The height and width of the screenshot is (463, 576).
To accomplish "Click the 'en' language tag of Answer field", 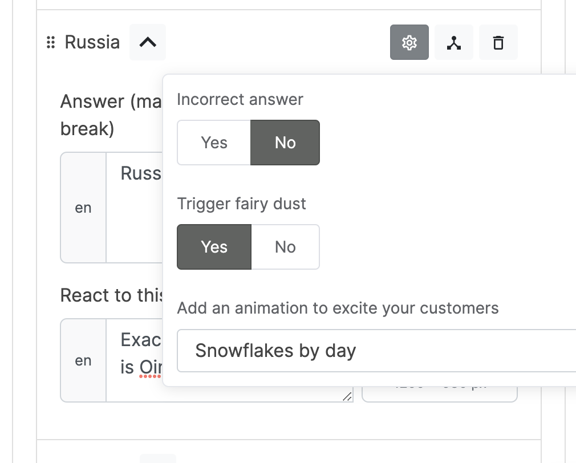I will point(83,208).
